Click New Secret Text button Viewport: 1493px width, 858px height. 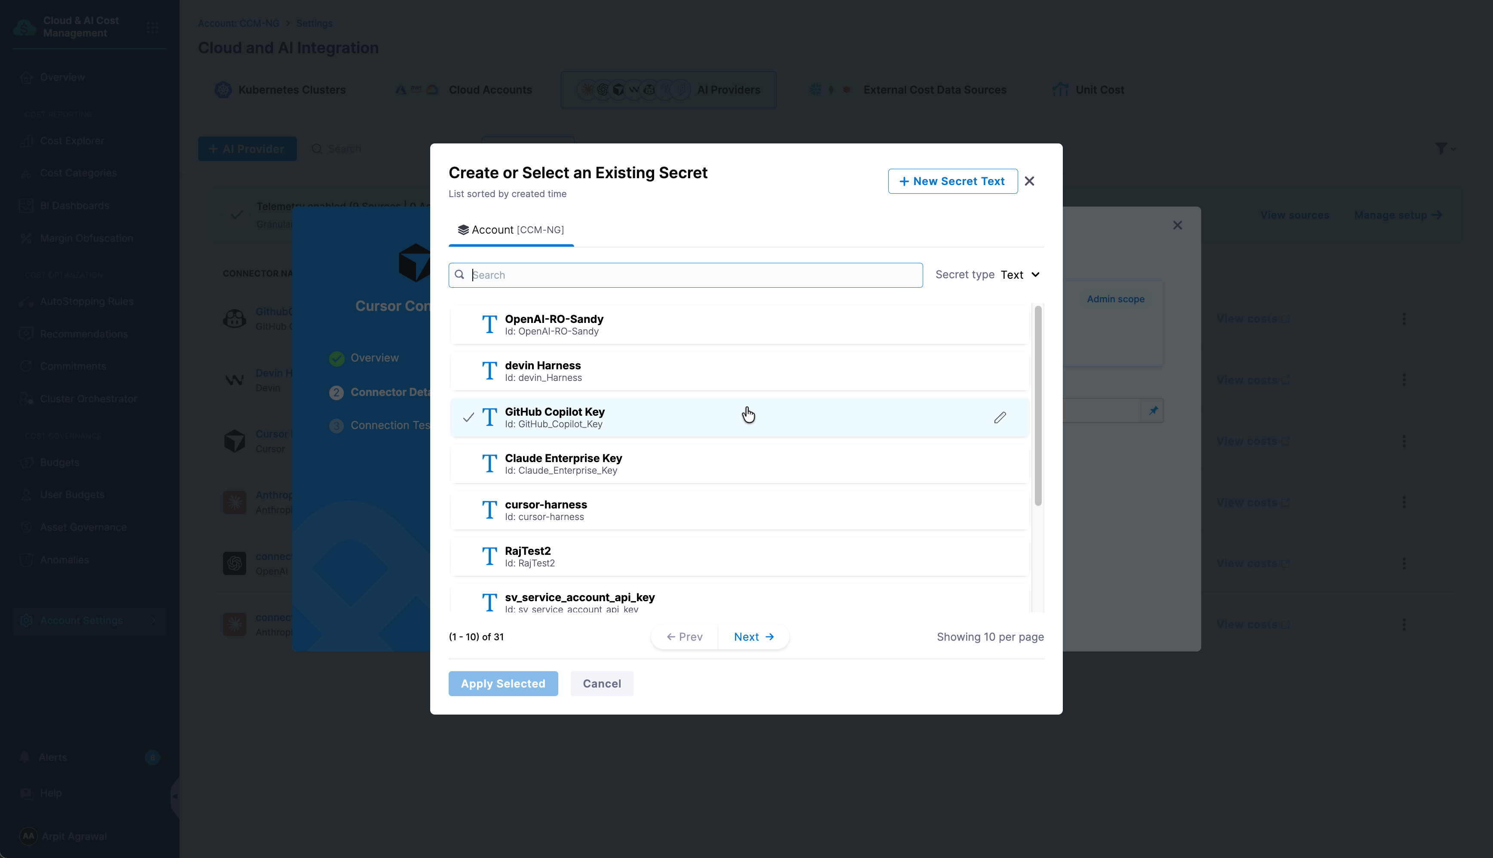(952, 181)
